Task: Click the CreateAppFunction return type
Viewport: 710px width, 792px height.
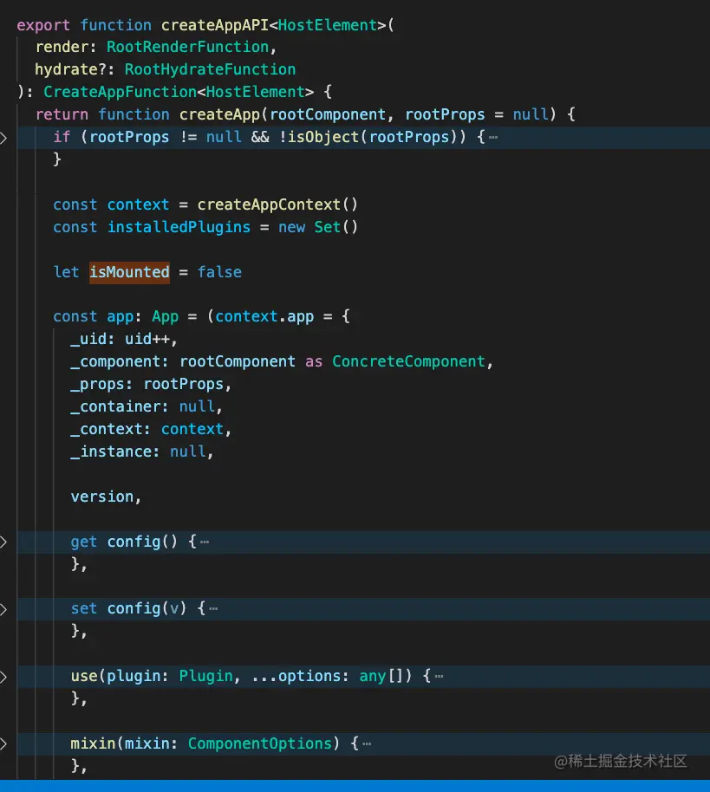Action: tap(120, 92)
